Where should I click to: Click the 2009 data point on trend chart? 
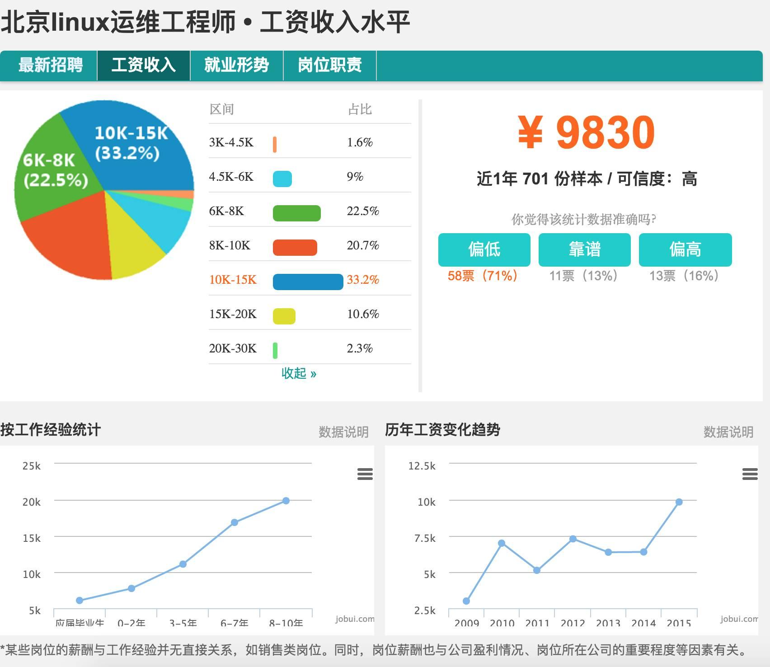(x=466, y=601)
